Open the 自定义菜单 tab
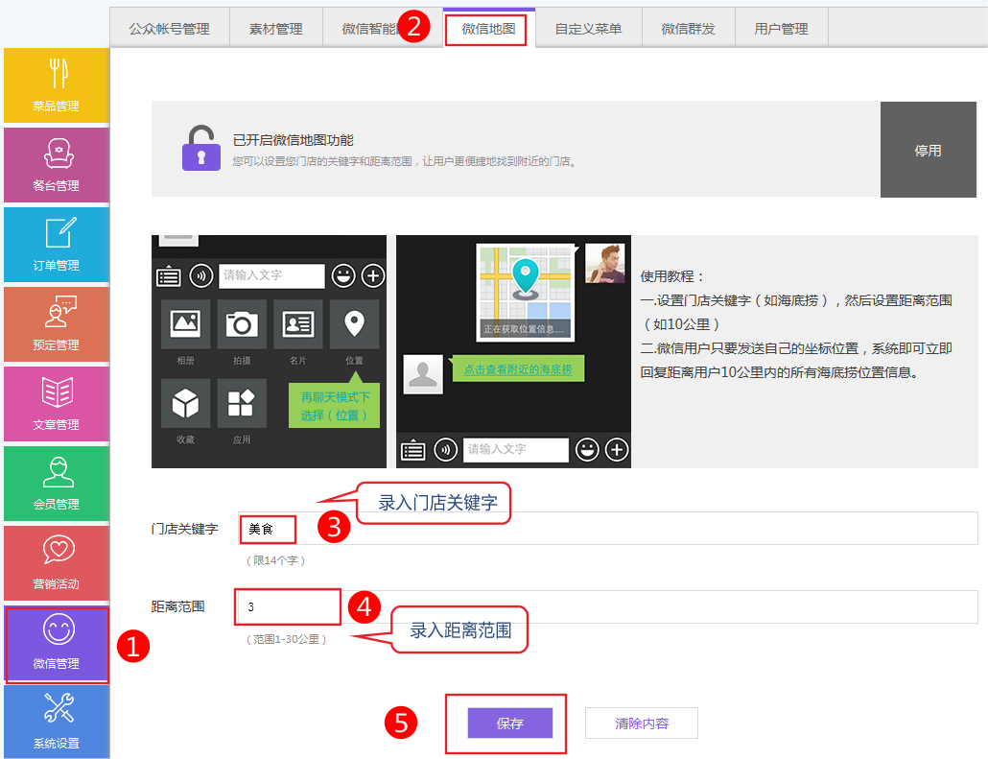The height and width of the screenshot is (759, 988). (x=588, y=29)
